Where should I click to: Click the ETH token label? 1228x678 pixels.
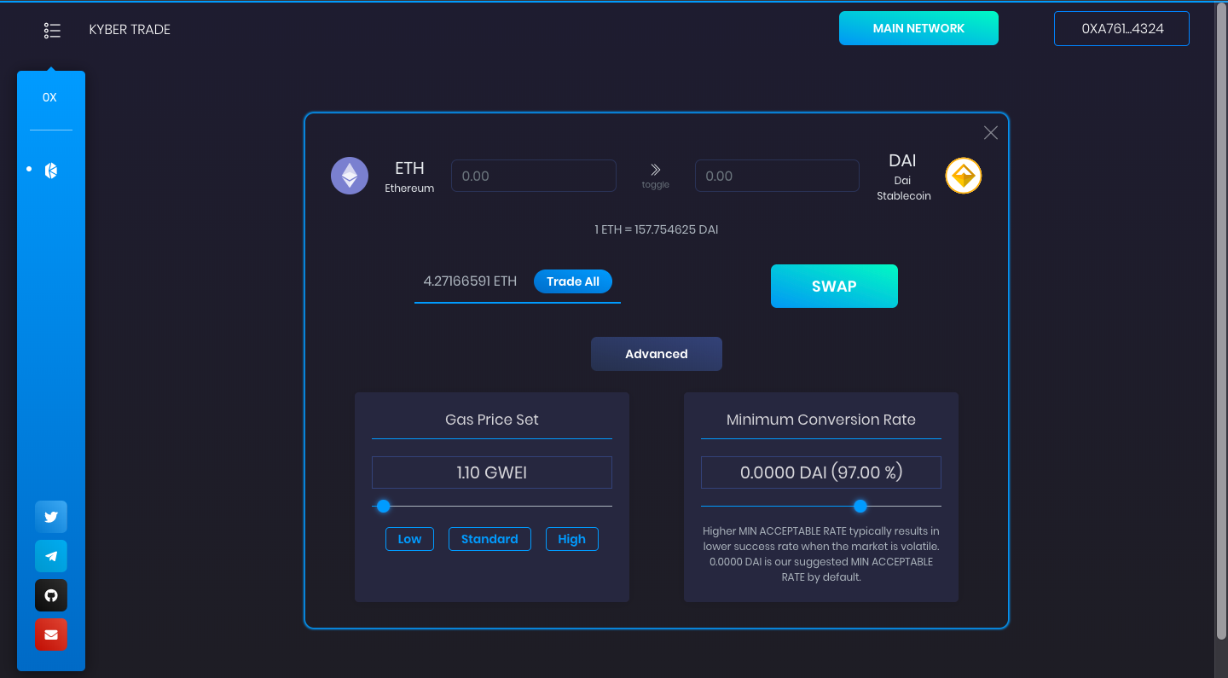[x=409, y=168]
